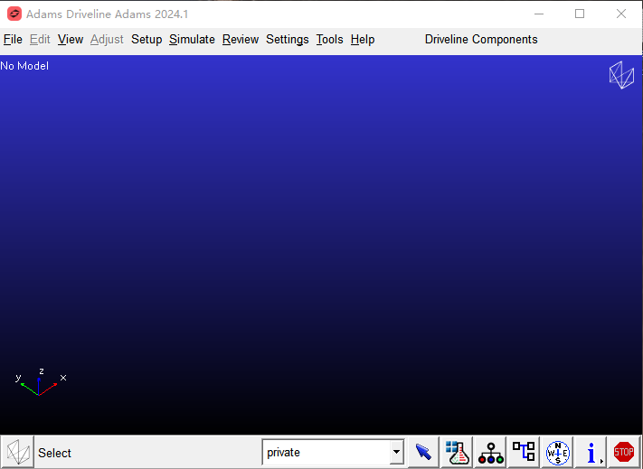643x469 pixels.
Task: Open the Adjust menu
Action: tap(107, 40)
